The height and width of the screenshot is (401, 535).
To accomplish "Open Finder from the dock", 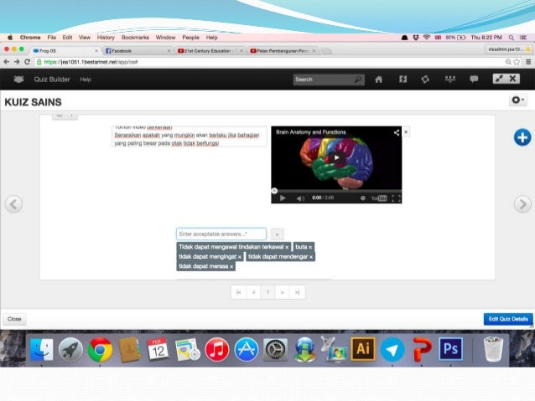I will pyautogui.click(x=42, y=350).
